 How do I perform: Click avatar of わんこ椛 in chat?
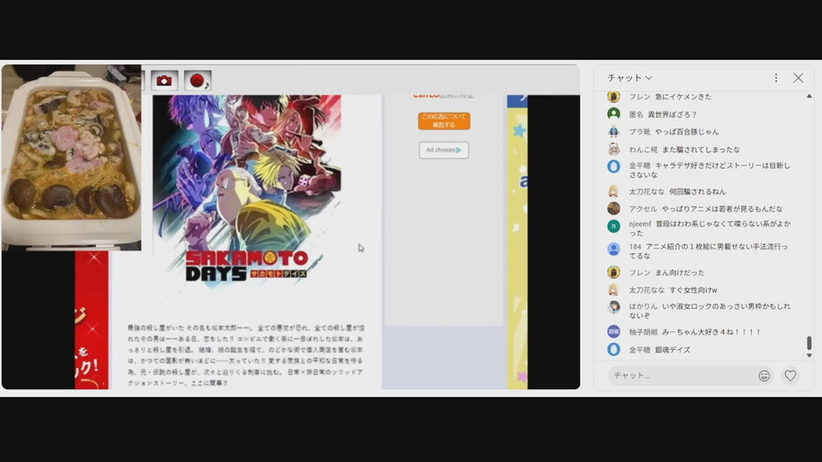614,149
